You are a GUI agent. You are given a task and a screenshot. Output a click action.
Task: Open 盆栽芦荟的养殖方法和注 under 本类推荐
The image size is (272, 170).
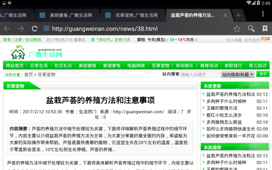coord(231,156)
